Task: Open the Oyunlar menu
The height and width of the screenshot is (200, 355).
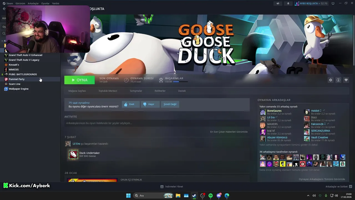Action: click(x=45, y=3)
